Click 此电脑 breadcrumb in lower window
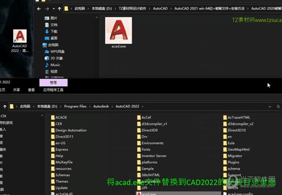Image resolution: width=282 pixels, height=195 pixels. click(25, 106)
